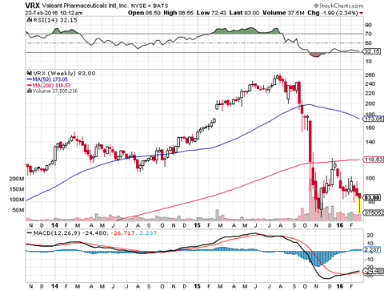Click the High 86.55 value
Image resolution: width=384 pixels, height=291 pixels.
pos(178,13)
